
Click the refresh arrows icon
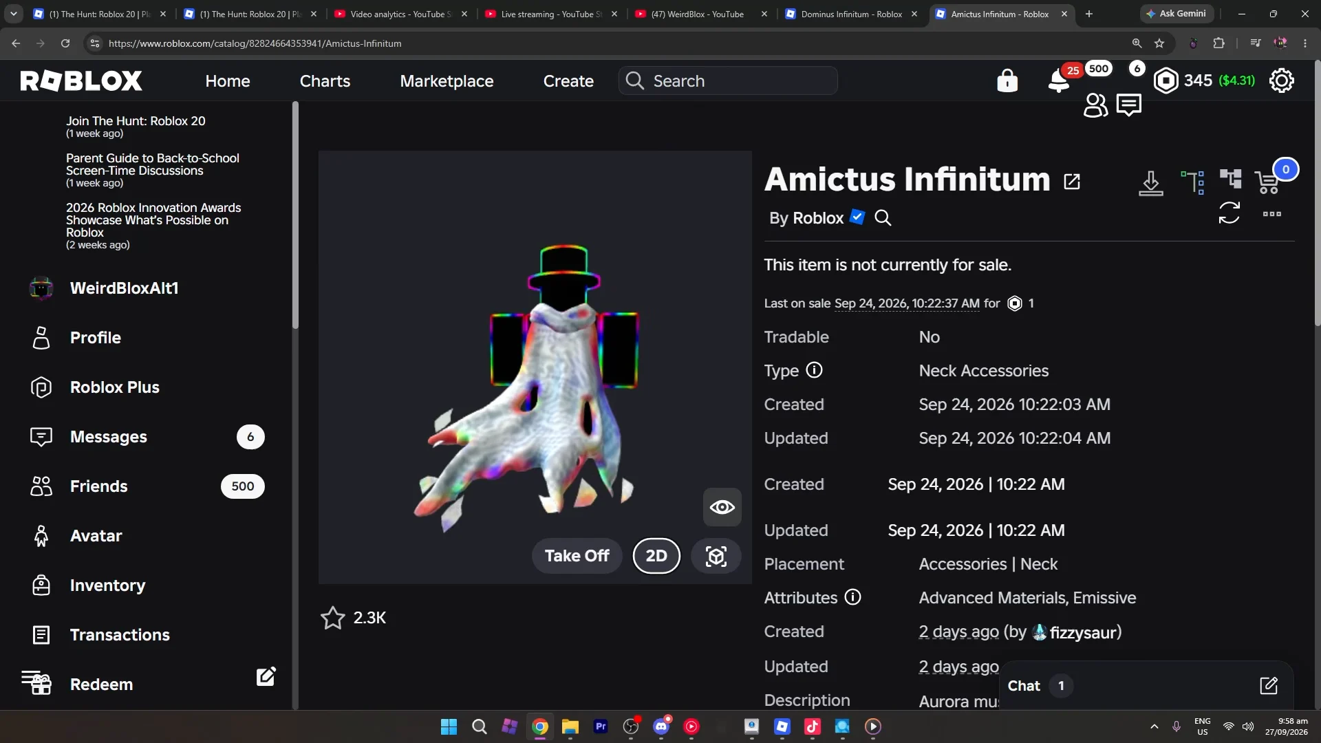coord(1229,213)
